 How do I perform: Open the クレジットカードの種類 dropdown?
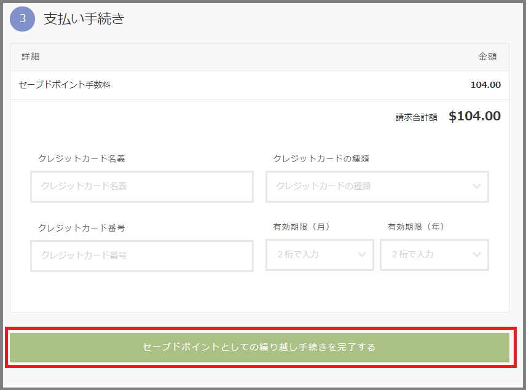pyautogui.click(x=377, y=187)
